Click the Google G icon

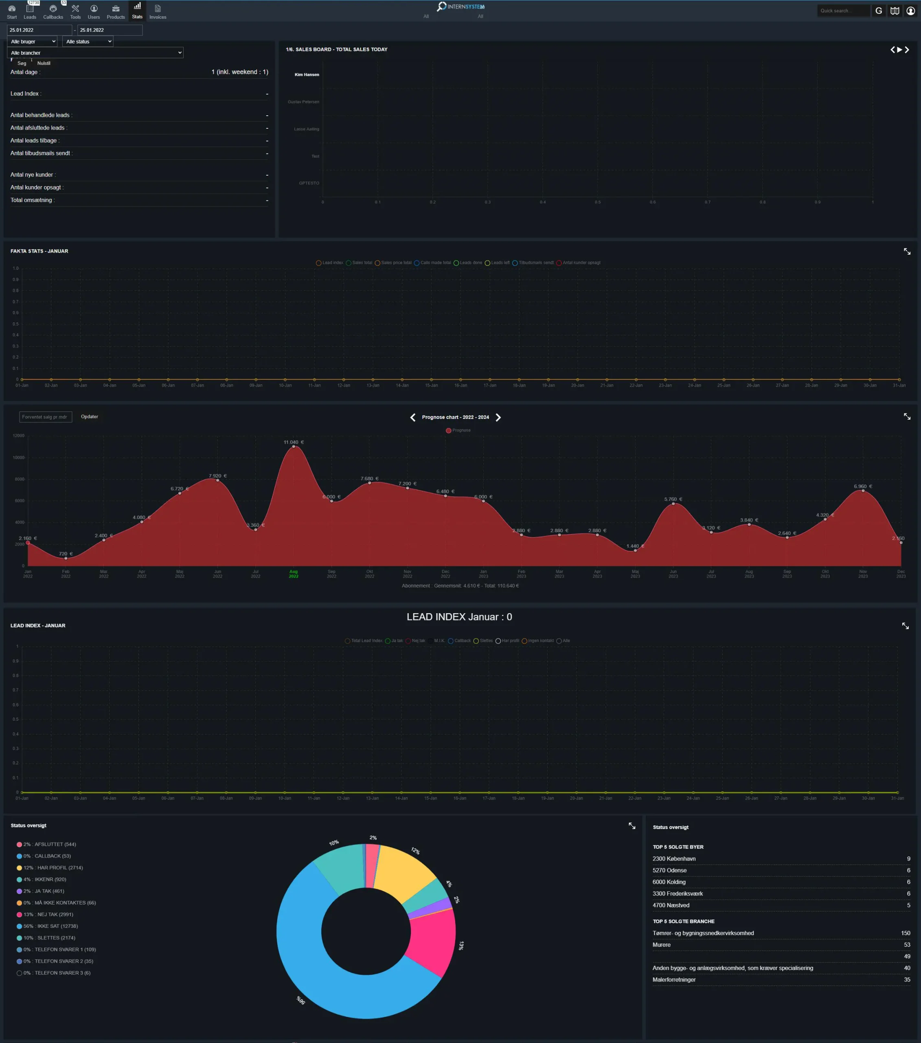[878, 11]
